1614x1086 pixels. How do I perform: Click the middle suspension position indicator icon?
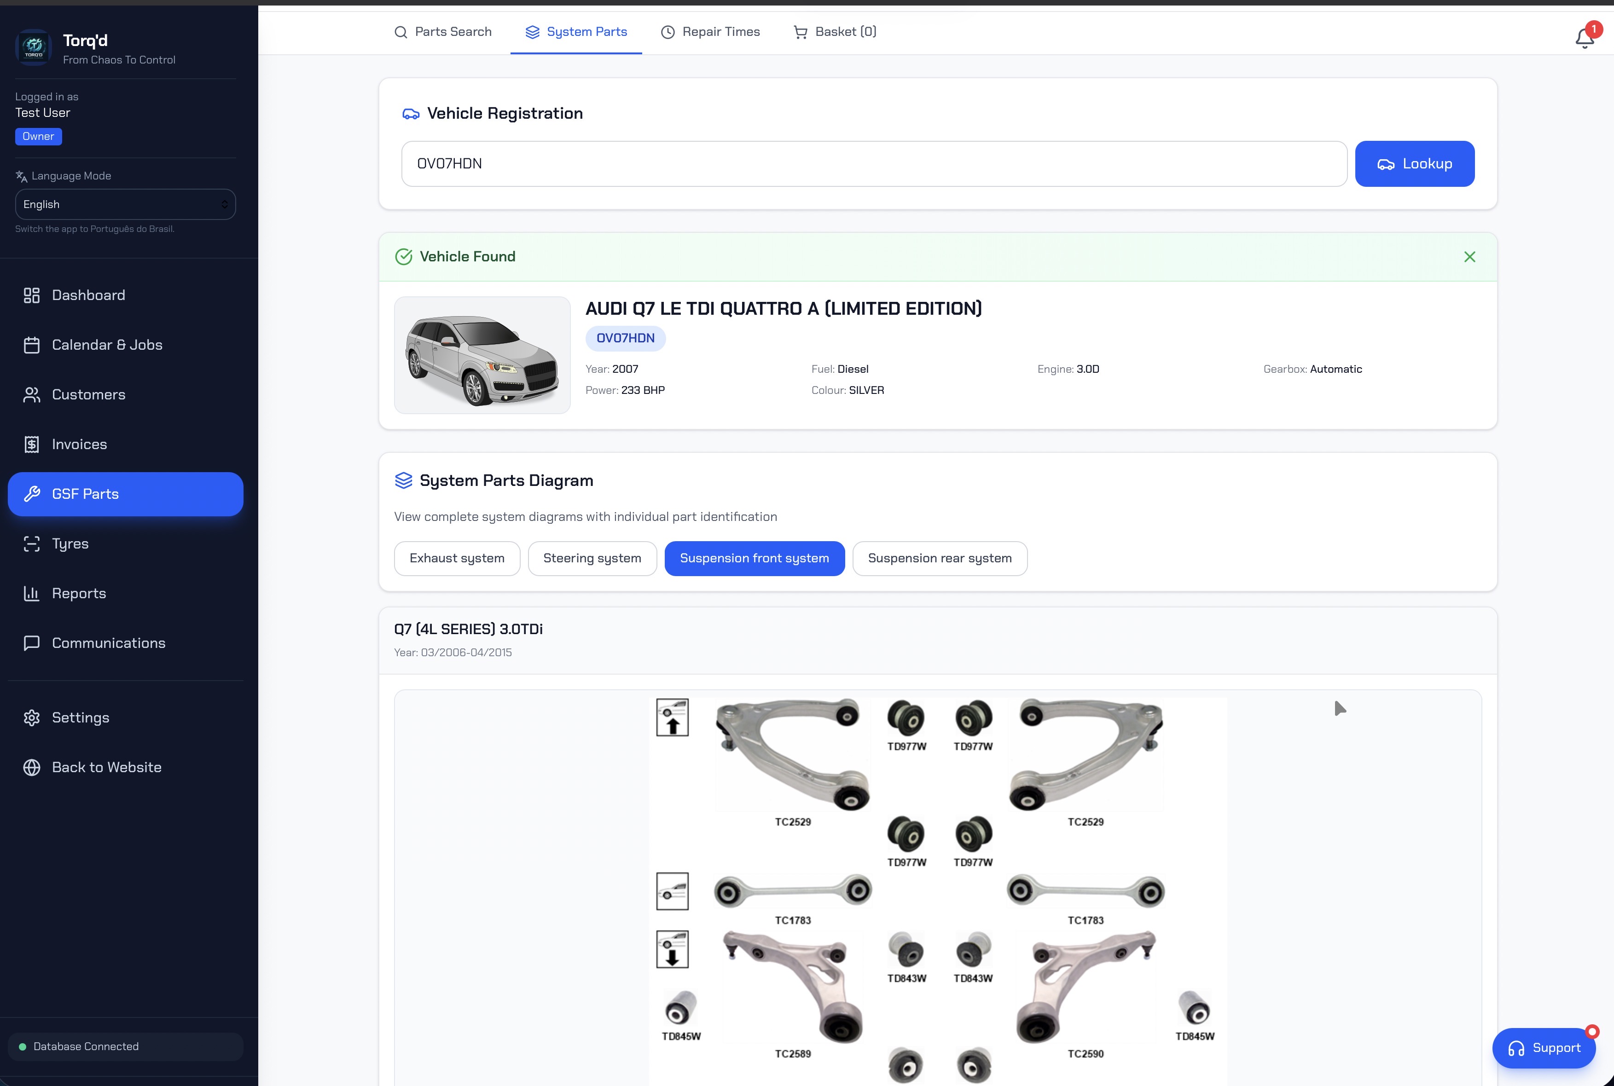pos(672,891)
